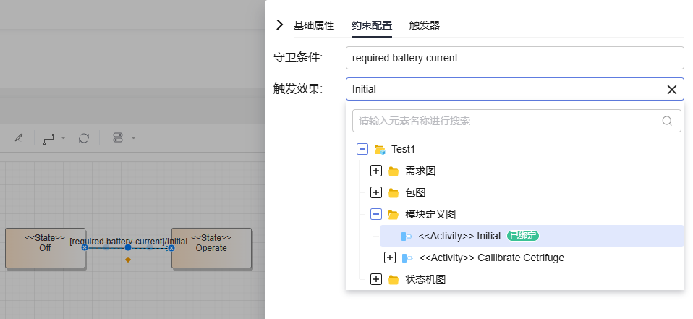The height and width of the screenshot is (319, 693).
Task: Click the search magnifier icon
Action: 667,121
